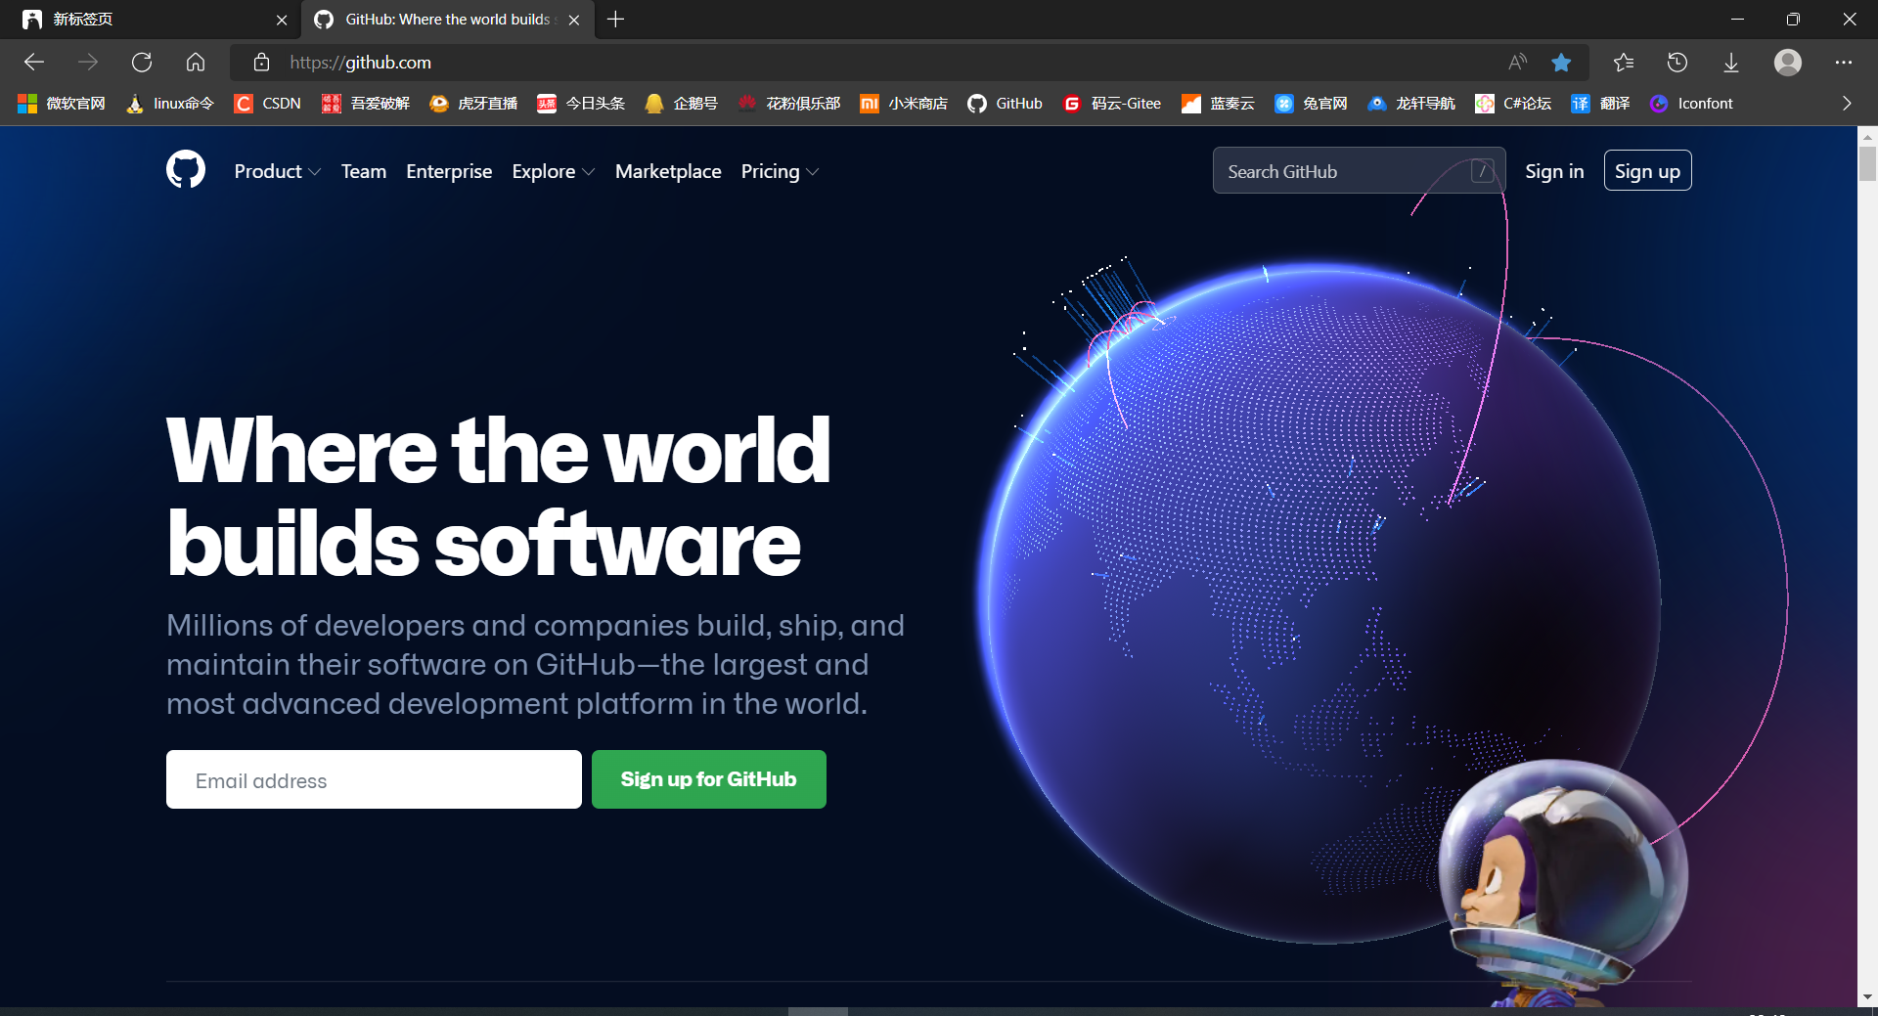Open the browser home page icon
Viewport: 1878px width, 1016px height.
tap(196, 63)
